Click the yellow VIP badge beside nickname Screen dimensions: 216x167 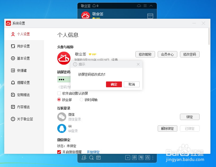(x=92, y=54)
